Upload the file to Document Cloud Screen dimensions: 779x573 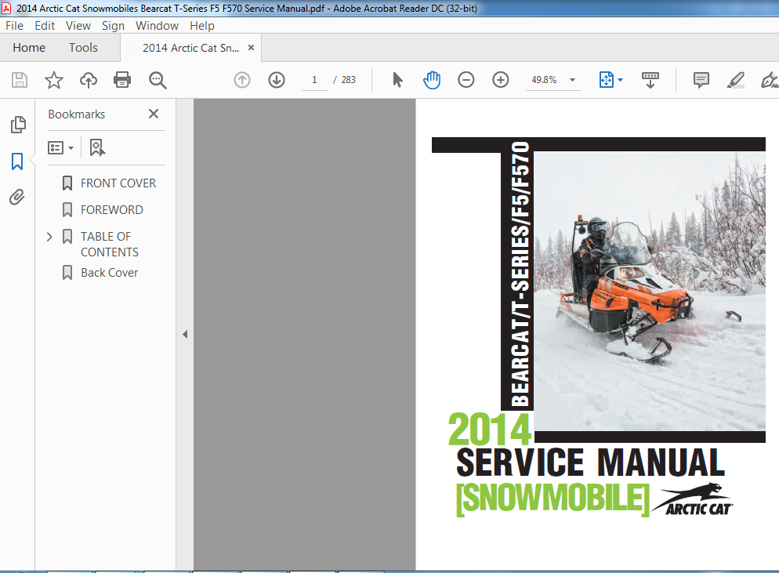pyautogui.click(x=89, y=80)
